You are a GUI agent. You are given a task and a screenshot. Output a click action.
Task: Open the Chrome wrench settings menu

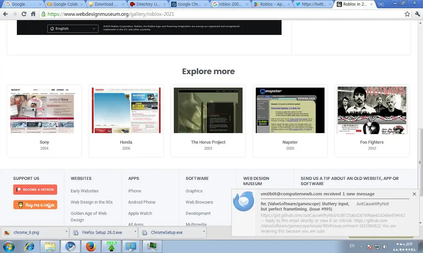click(417, 14)
